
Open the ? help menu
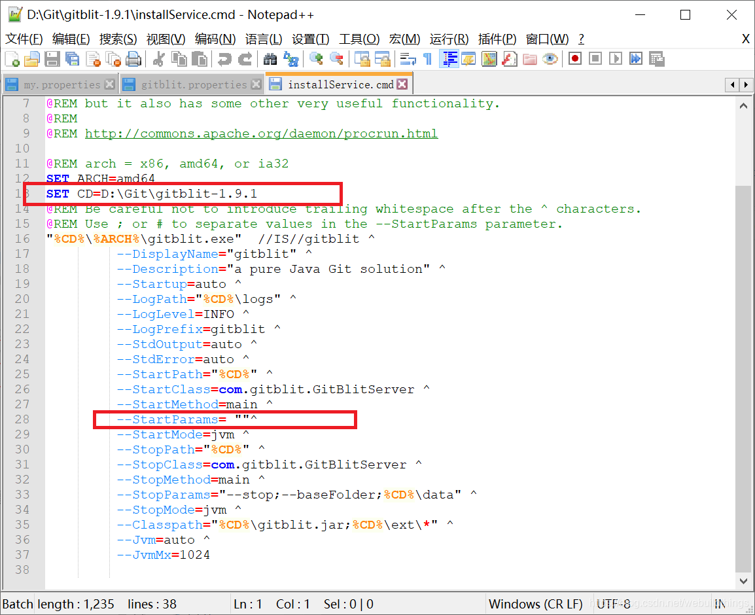point(581,39)
